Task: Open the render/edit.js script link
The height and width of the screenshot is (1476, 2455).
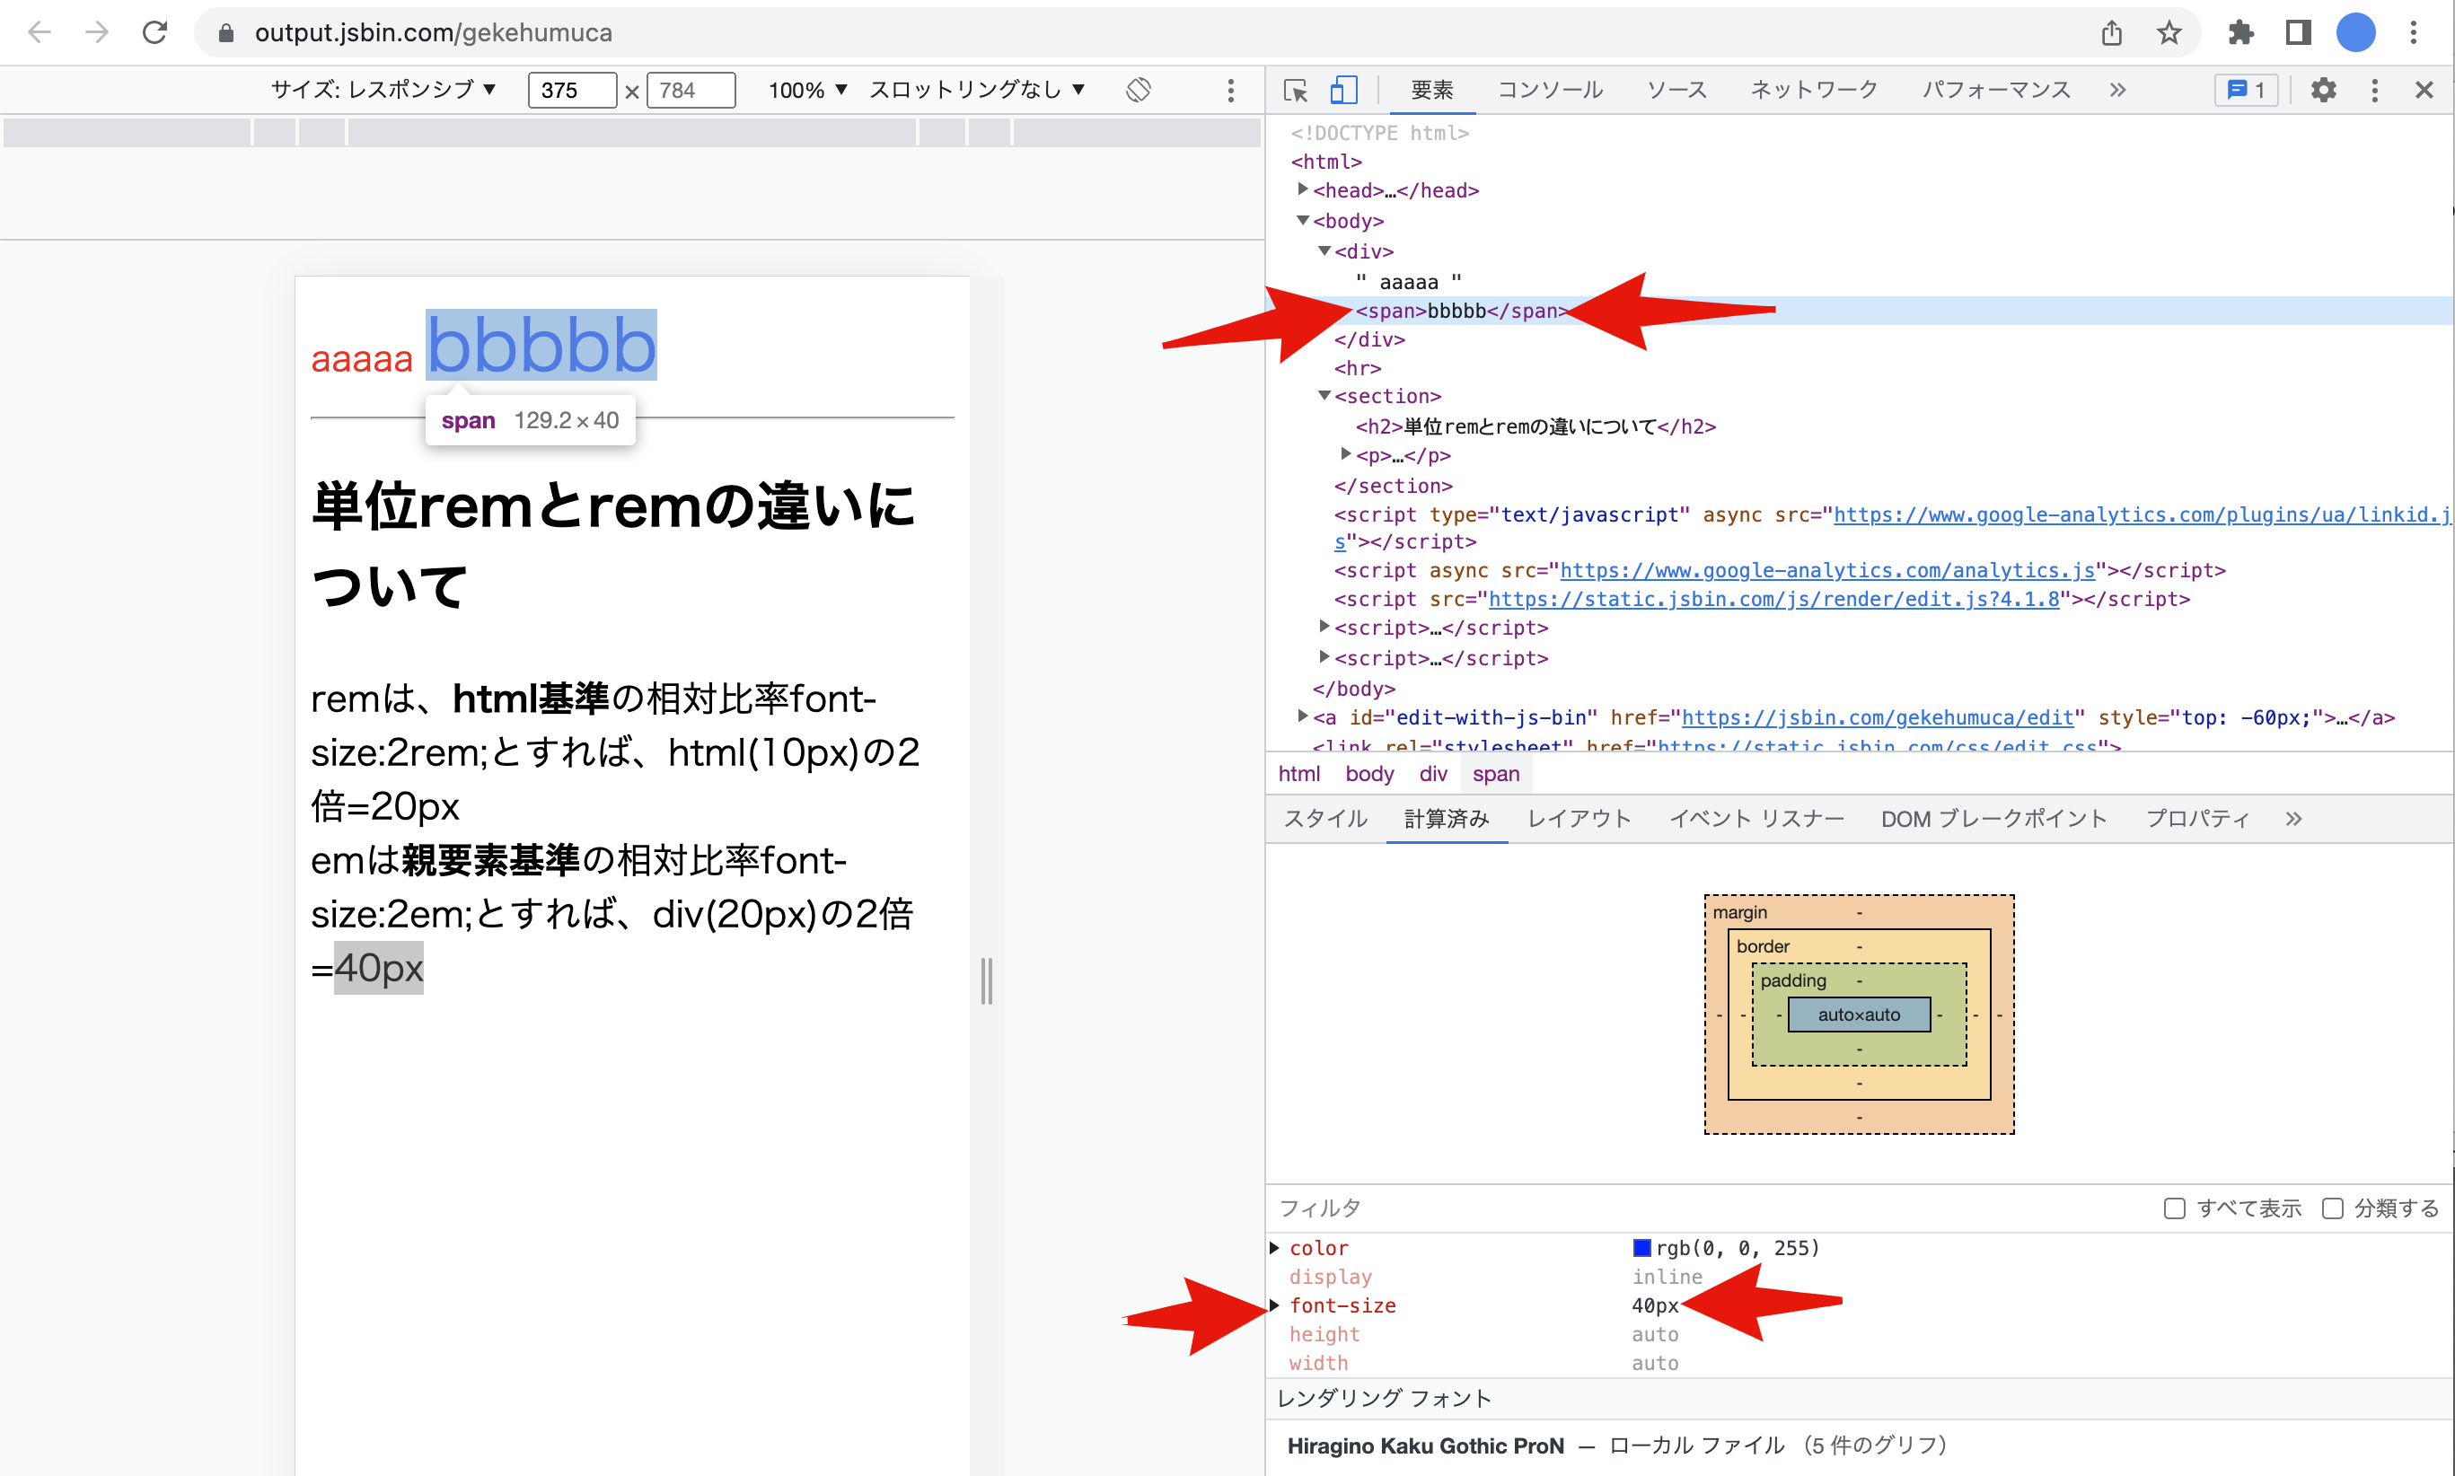Action: (1773, 599)
